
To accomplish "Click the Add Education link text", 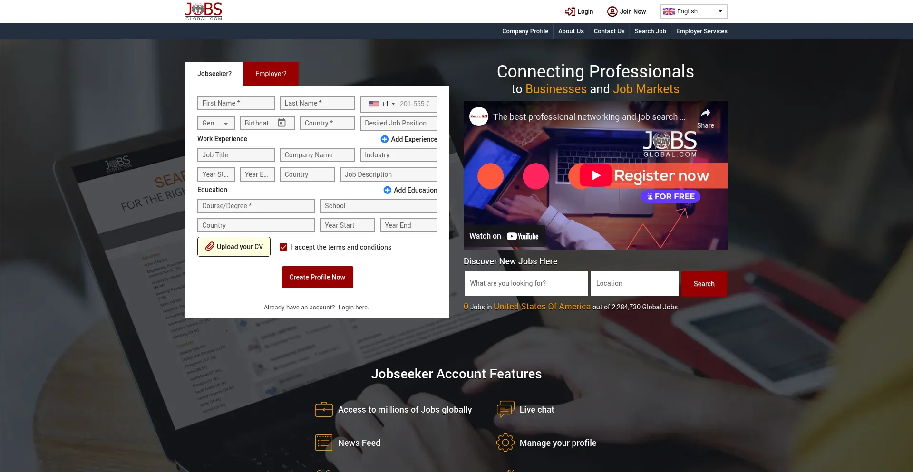I will [x=416, y=190].
